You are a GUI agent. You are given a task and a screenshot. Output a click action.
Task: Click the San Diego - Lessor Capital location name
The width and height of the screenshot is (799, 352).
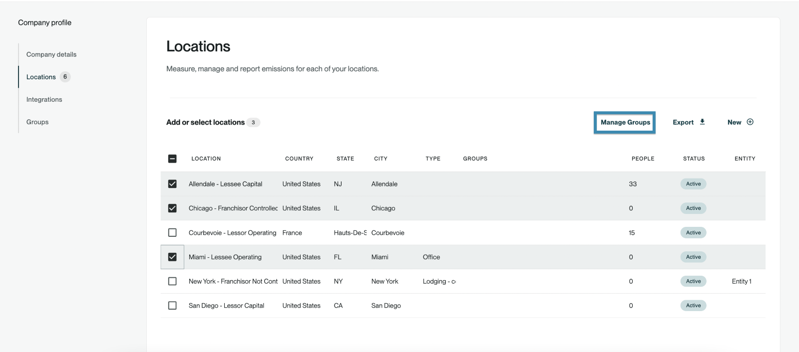[x=226, y=306]
